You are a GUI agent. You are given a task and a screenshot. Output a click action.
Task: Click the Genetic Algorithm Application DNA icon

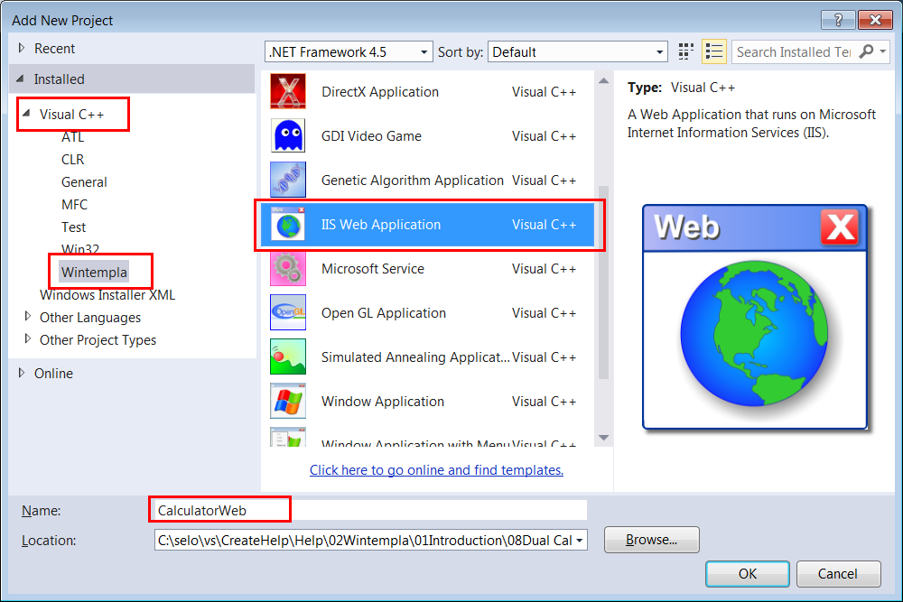point(288,181)
